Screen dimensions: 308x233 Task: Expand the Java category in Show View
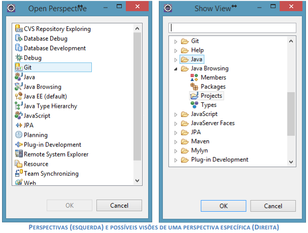(176, 60)
